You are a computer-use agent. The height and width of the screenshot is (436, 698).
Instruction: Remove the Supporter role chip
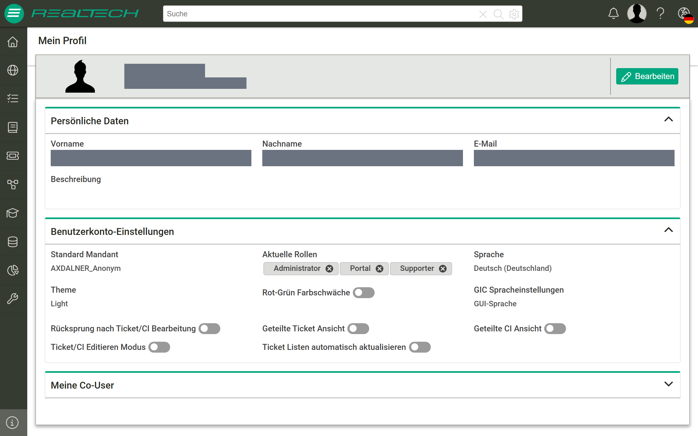pyautogui.click(x=443, y=269)
